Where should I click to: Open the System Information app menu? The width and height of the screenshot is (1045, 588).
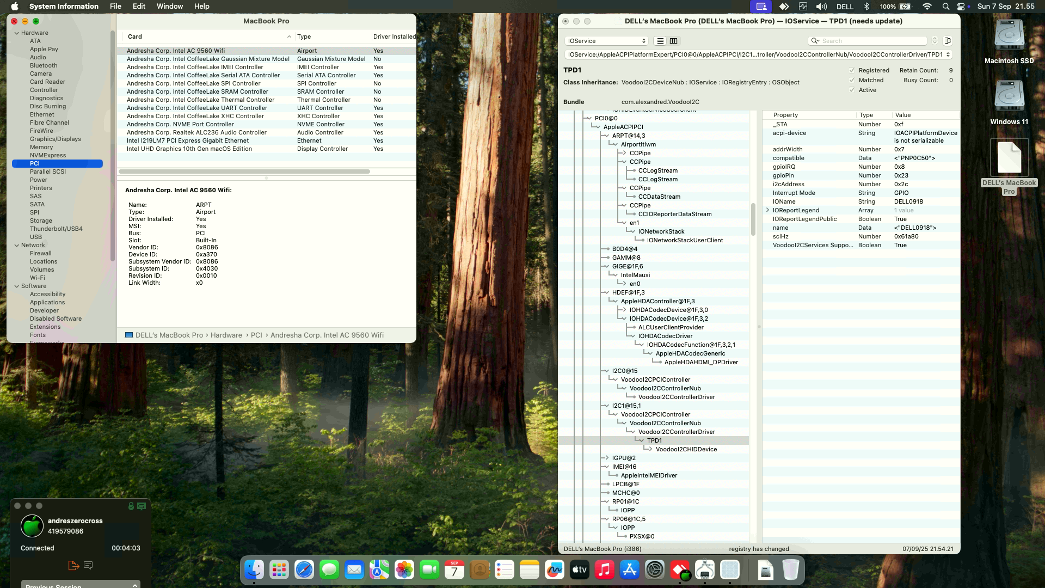coord(64,7)
